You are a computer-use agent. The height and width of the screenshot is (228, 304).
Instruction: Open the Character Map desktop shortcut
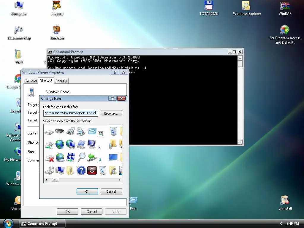pos(19,33)
